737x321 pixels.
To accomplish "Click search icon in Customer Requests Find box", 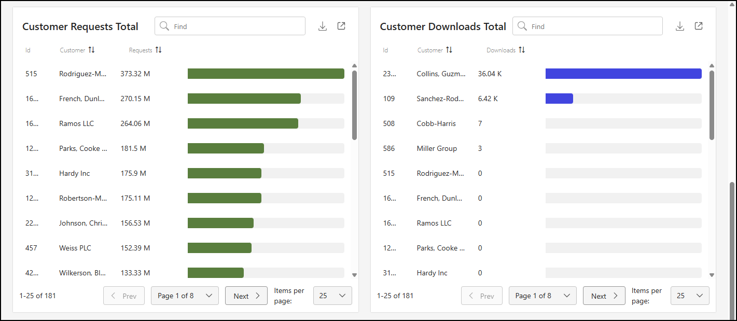I will coord(164,26).
